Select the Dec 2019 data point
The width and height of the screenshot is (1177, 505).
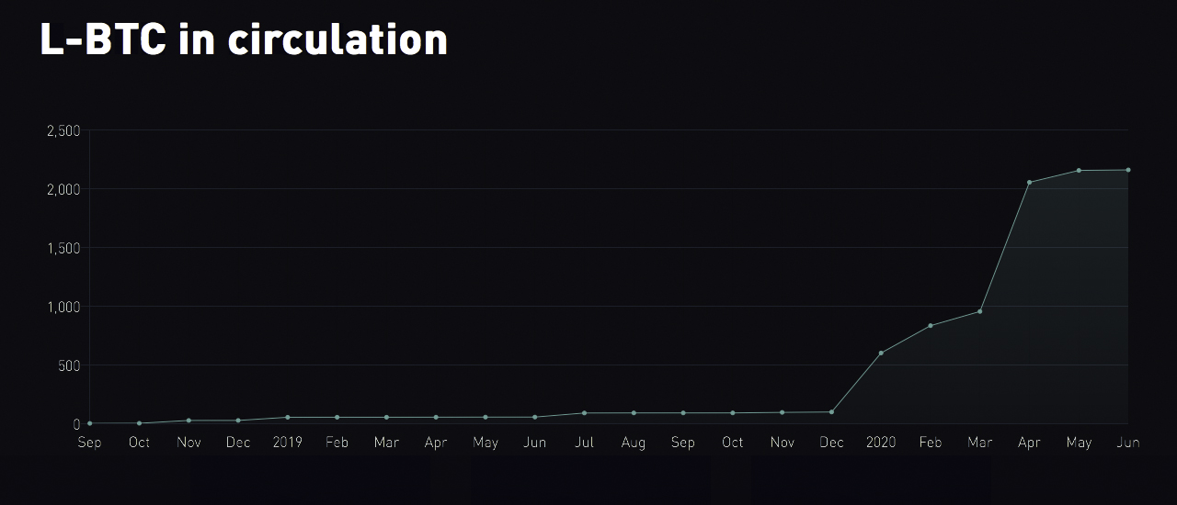(x=831, y=411)
